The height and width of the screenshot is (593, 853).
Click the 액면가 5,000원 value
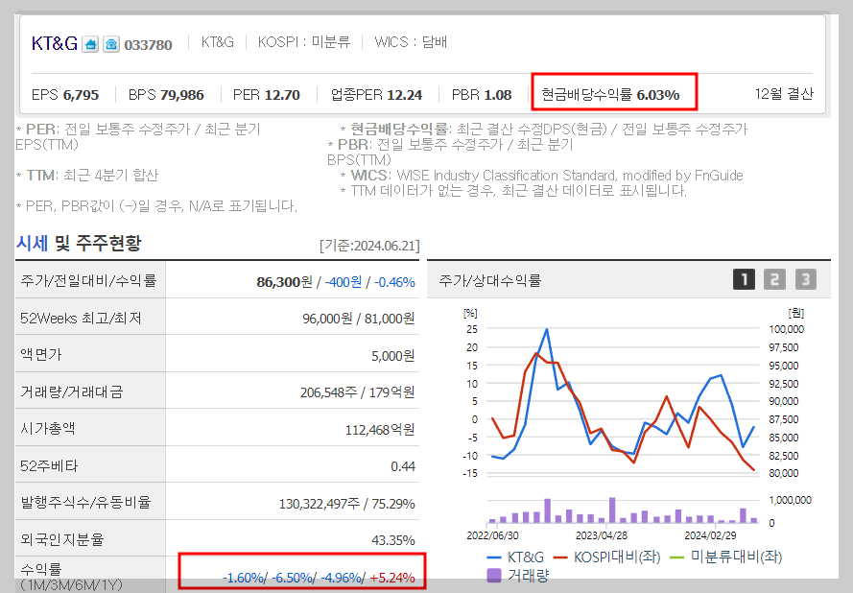[x=392, y=356]
